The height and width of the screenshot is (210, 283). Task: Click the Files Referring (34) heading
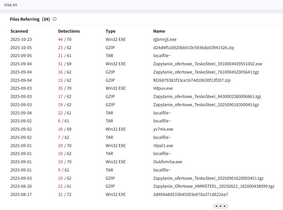point(30,19)
